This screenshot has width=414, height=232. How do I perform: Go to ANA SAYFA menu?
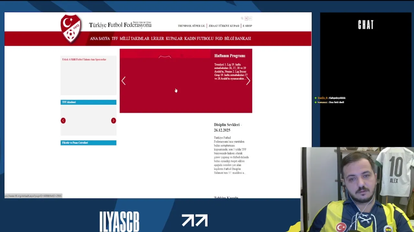(100, 38)
